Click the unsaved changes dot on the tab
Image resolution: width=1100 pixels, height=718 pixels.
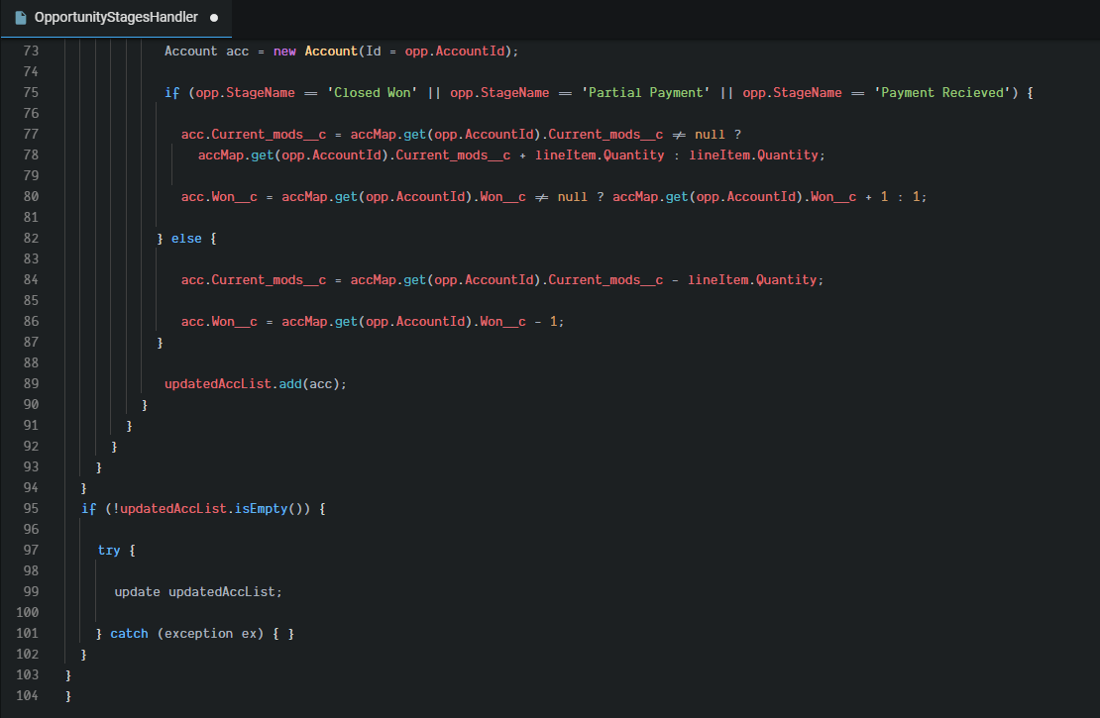tap(214, 18)
